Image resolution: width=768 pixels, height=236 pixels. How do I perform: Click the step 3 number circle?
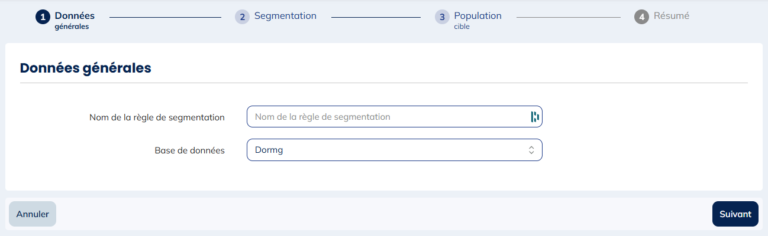pos(442,17)
